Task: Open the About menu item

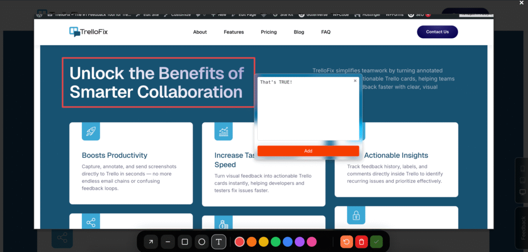Action: click(x=200, y=32)
